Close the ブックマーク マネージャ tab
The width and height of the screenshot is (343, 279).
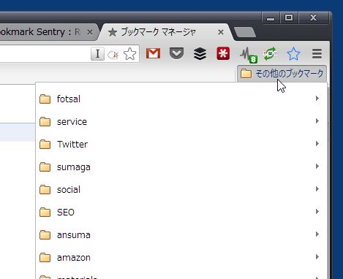[x=221, y=32]
